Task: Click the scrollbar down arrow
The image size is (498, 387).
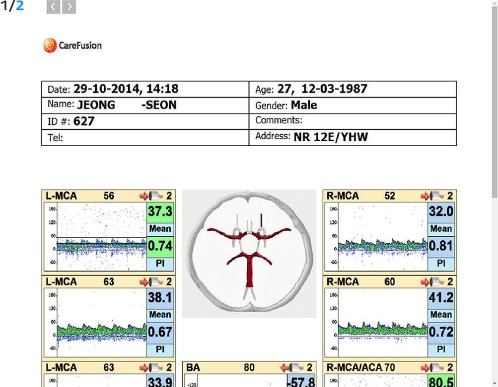Action: pos(495,384)
